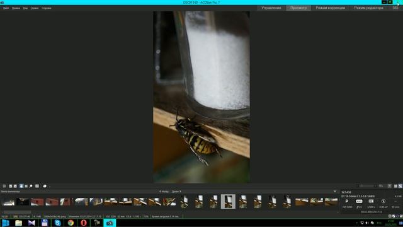Image resolution: width=403 pixels, height=227 pixels.
Task: Open Google Chrome from the taskbar
Action: coord(71,223)
